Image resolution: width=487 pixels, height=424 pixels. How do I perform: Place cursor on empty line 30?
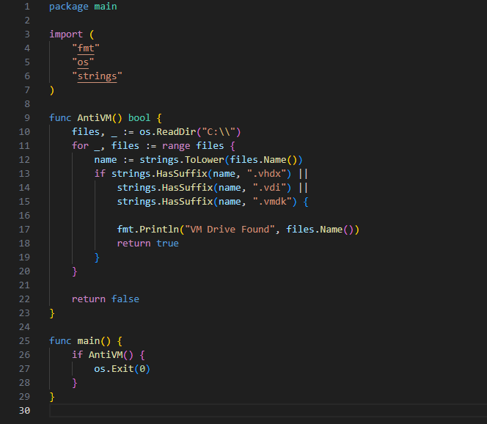(x=268, y=410)
